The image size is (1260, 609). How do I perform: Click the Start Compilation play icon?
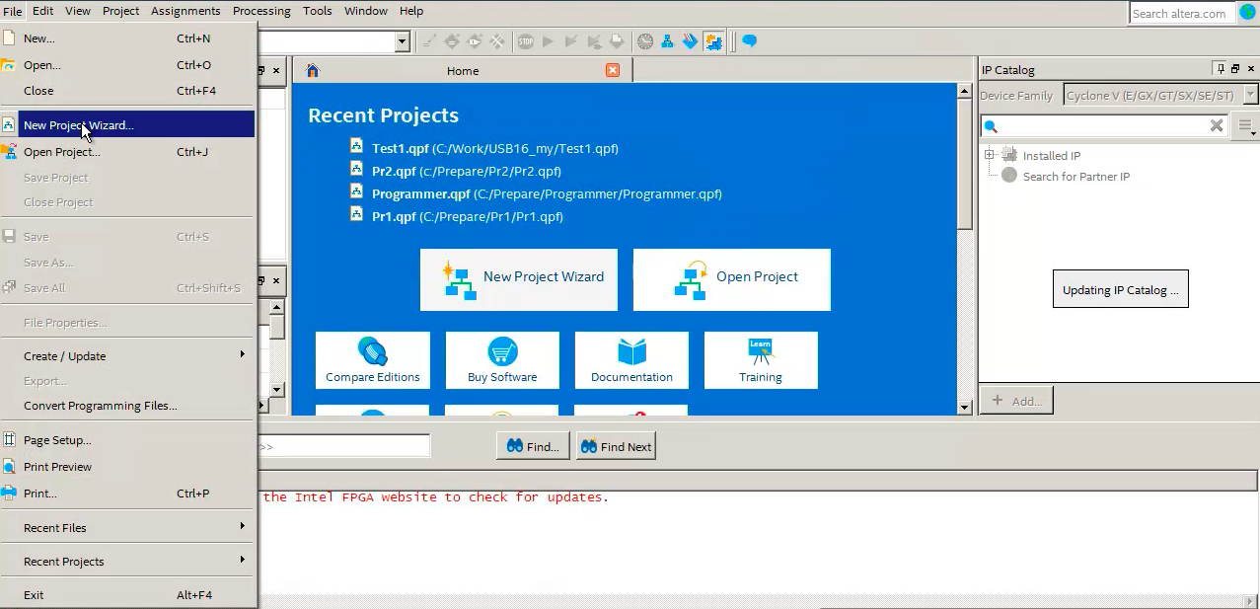tap(548, 41)
